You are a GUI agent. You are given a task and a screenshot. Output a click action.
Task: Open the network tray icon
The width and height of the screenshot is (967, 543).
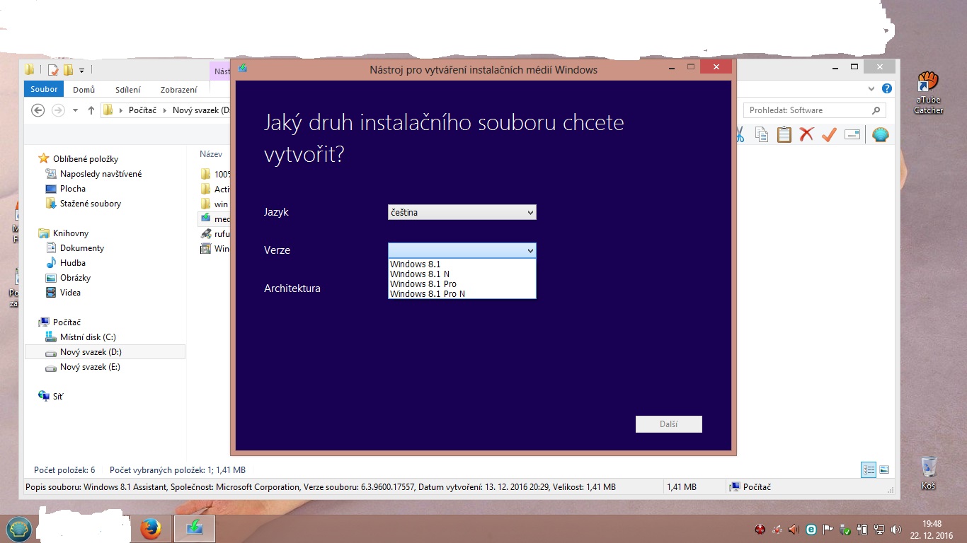(x=879, y=529)
